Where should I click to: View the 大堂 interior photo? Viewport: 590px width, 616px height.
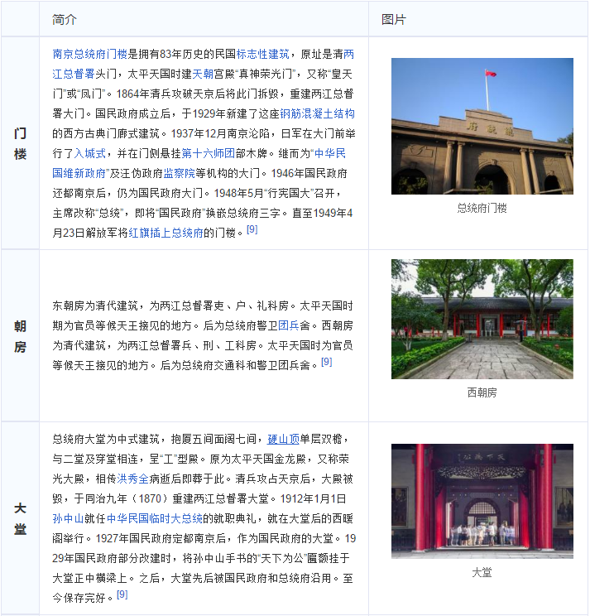pyautogui.click(x=482, y=501)
